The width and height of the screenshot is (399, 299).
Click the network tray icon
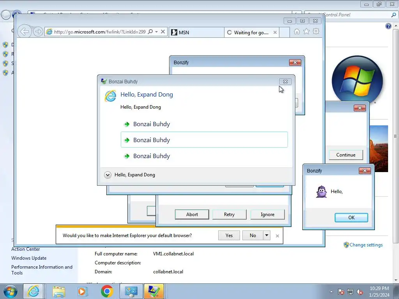click(350, 292)
